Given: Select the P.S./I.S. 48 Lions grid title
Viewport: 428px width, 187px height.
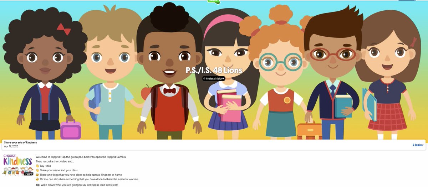Looking at the screenshot, I should [214, 70].
